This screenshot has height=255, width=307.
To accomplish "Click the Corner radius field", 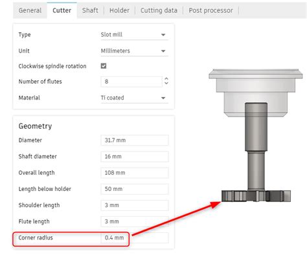I will tap(135, 238).
